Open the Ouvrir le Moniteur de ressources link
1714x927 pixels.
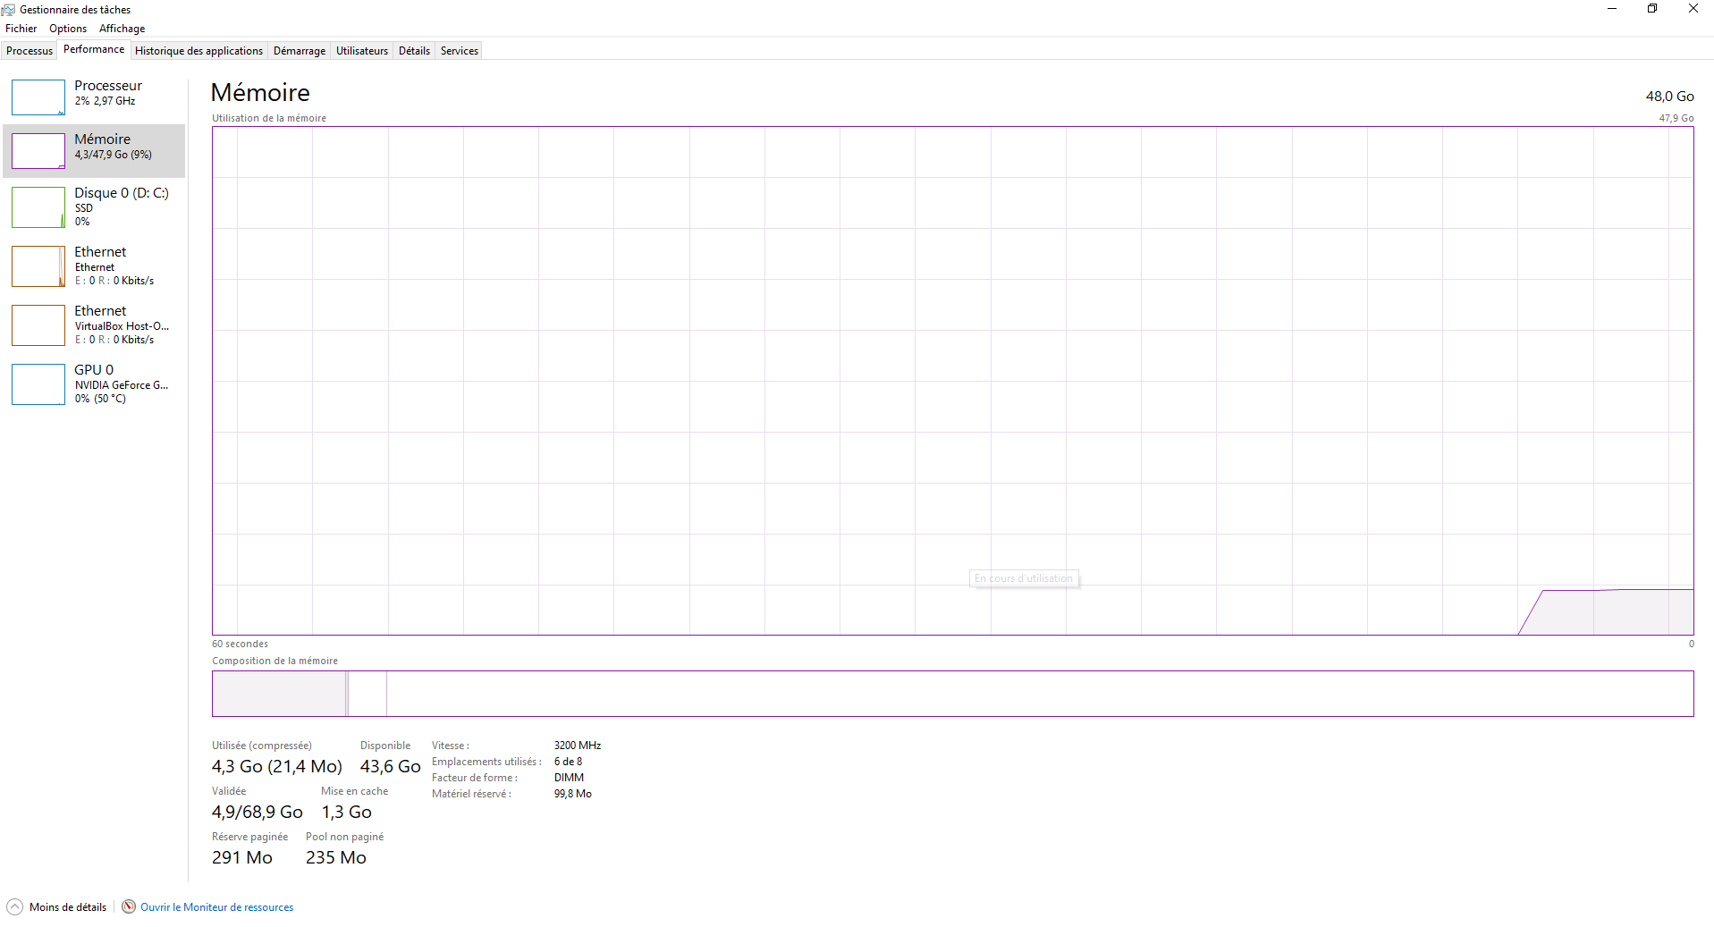[216, 907]
